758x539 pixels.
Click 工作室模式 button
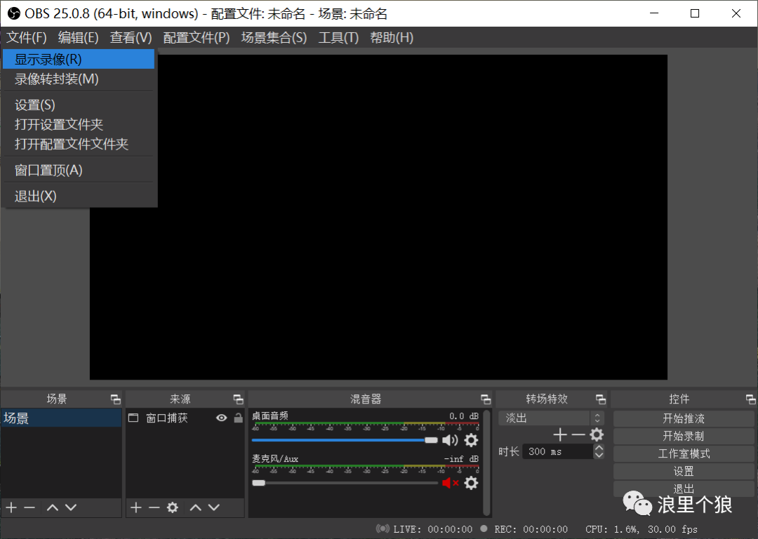684,454
